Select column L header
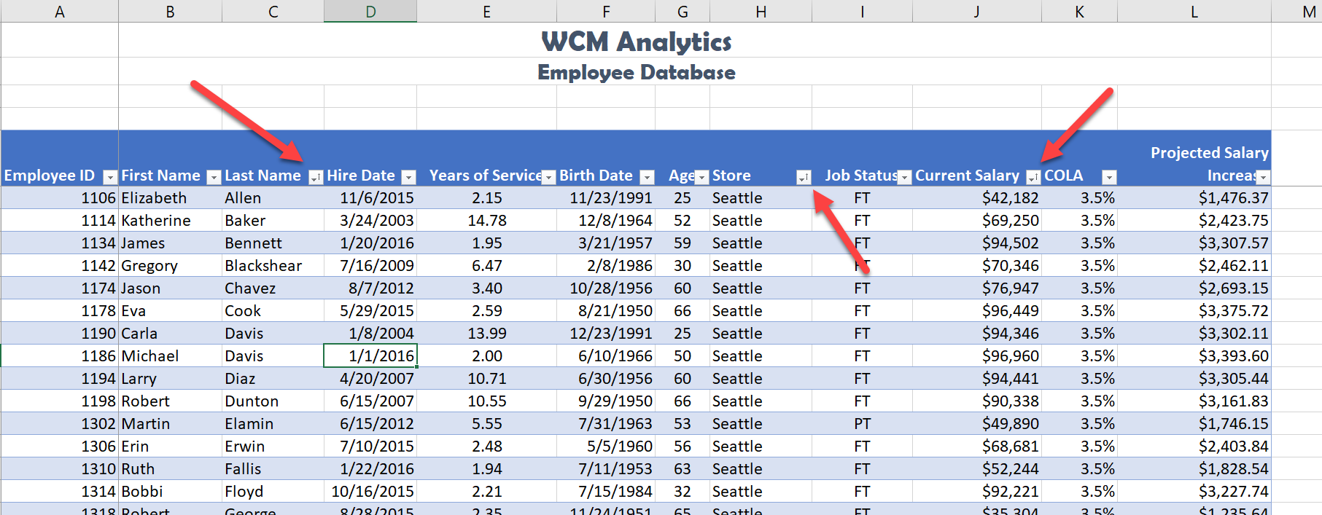 tap(1194, 12)
